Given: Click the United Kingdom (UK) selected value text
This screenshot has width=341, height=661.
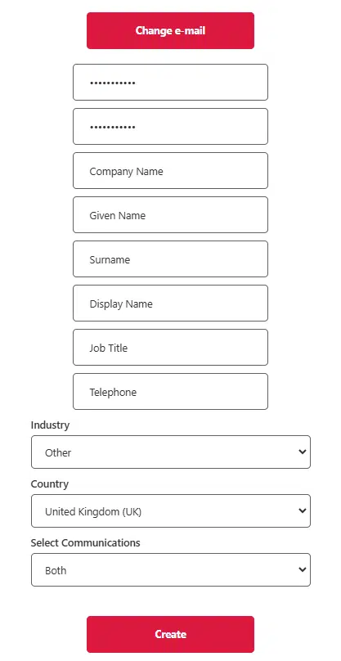Looking at the screenshot, I should click(x=93, y=512).
